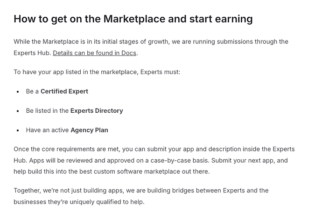Screen dimensions: 322x218
Task: Select the bold "Agency Plan" text
Action: tap(89, 130)
